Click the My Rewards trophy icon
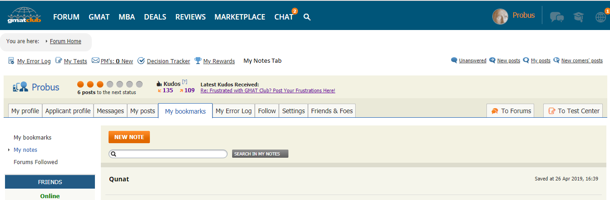610x200 pixels. click(x=198, y=60)
